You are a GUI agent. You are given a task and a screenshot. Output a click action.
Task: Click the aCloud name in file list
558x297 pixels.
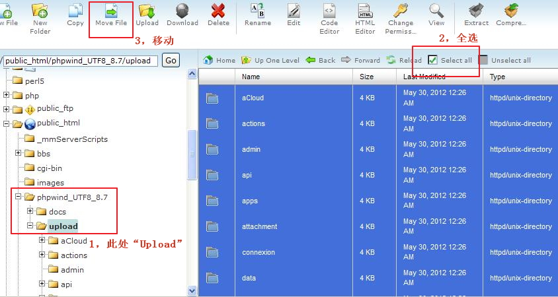[x=253, y=98]
